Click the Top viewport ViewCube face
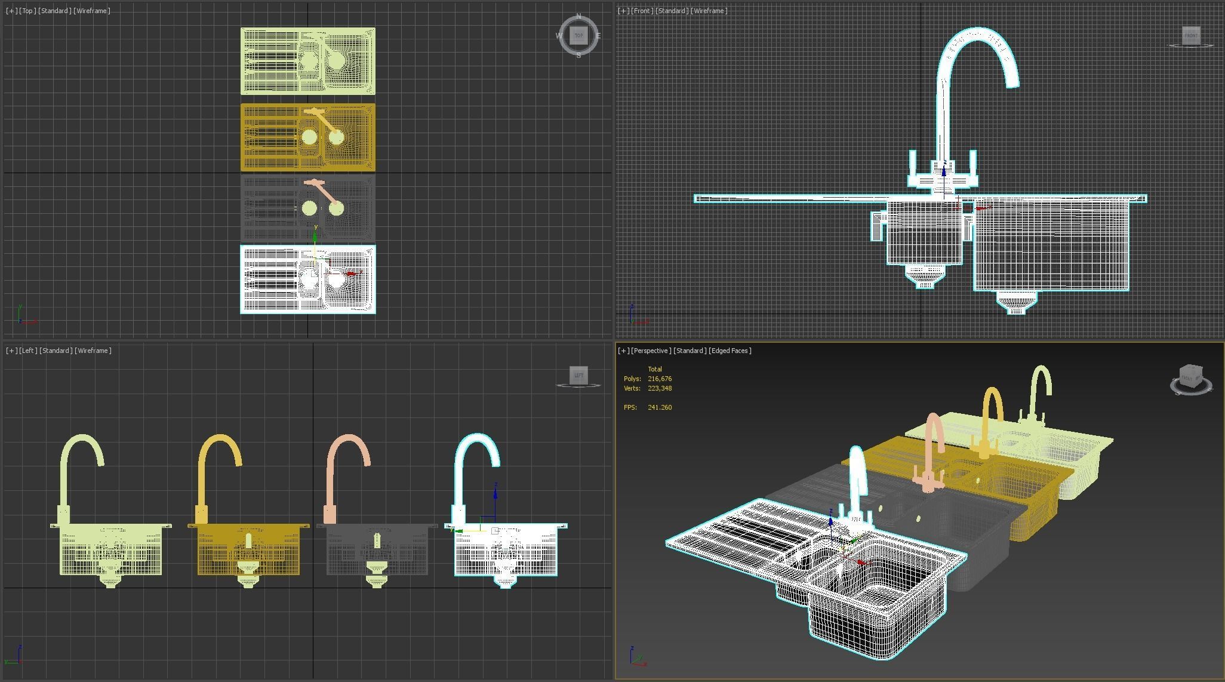 [578, 36]
